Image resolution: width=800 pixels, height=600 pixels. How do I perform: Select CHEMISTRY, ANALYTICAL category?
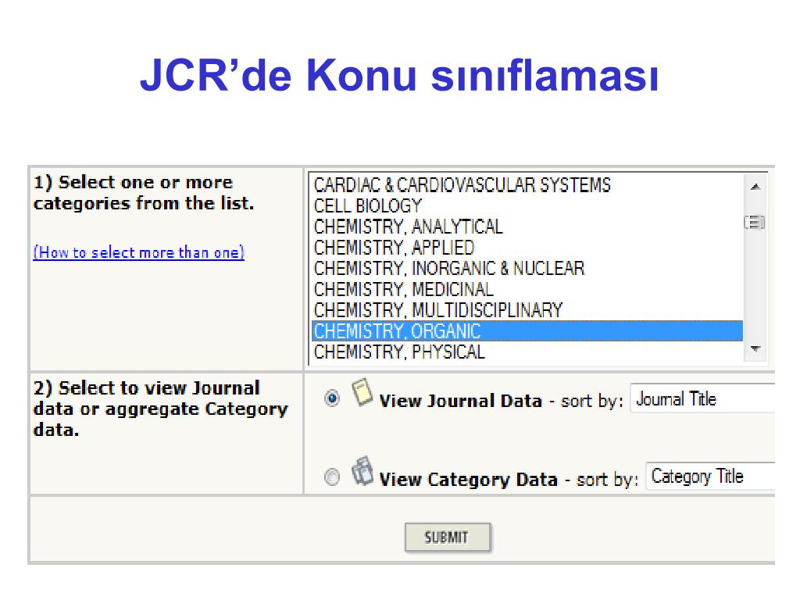click(x=527, y=227)
